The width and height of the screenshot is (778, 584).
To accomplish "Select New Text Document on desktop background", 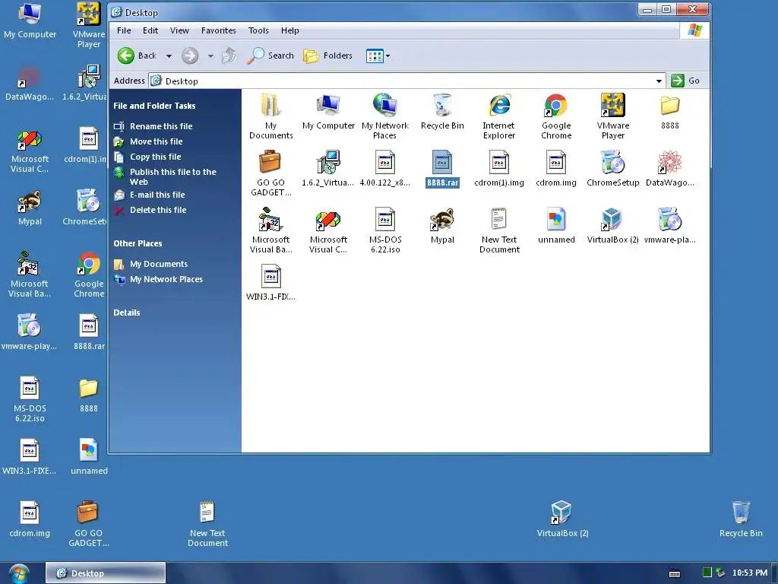I will pyautogui.click(x=207, y=523).
